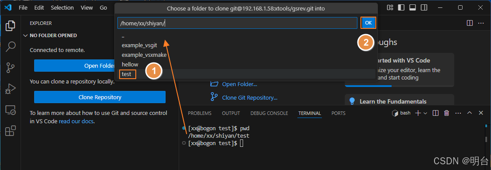Switch to the PROBLEMS tab

[x=199, y=113]
